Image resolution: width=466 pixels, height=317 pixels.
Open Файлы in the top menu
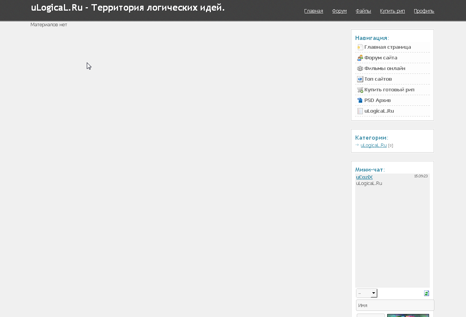(363, 11)
